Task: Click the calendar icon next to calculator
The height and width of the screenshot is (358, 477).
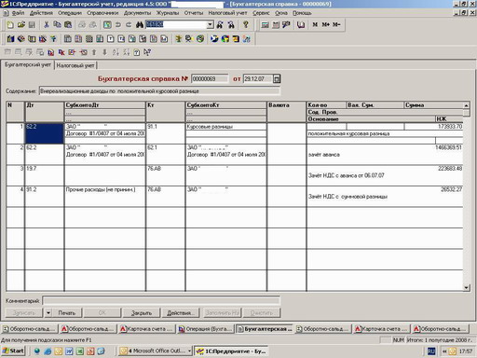Action: 276,24
